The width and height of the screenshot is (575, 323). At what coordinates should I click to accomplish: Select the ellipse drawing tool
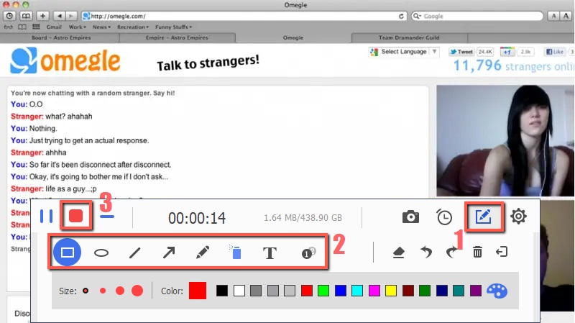[x=101, y=253]
